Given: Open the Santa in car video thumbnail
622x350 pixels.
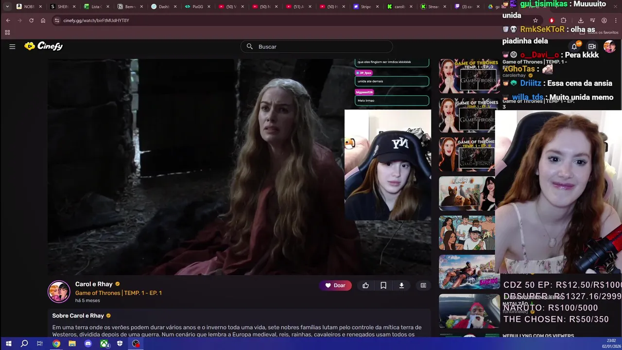Looking at the screenshot, I should (469, 311).
